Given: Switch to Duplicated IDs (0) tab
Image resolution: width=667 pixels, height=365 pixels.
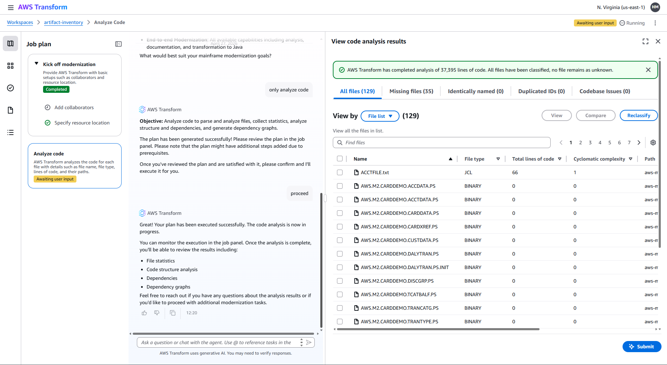Looking at the screenshot, I should [542, 91].
